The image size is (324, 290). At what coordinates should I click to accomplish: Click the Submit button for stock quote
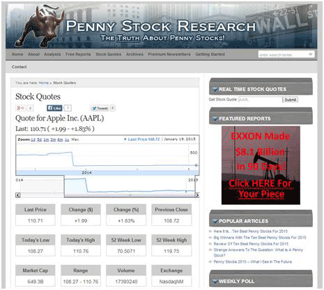click(x=291, y=100)
